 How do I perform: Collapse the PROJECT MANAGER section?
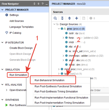click(x=2, y=10)
